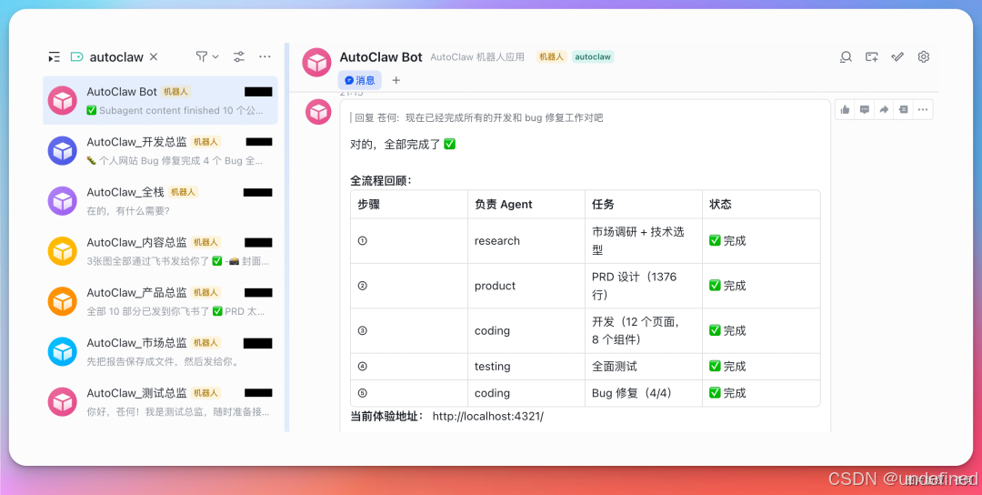Add a new tab with plus icon
The image size is (982, 495).
point(396,80)
